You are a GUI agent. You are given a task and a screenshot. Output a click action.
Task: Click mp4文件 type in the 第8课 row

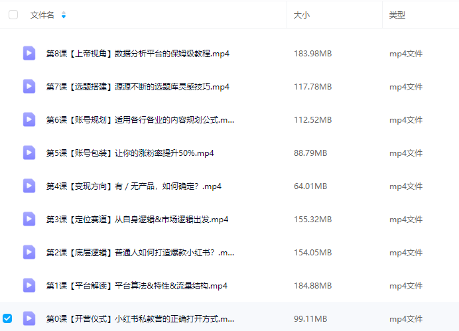pos(406,54)
